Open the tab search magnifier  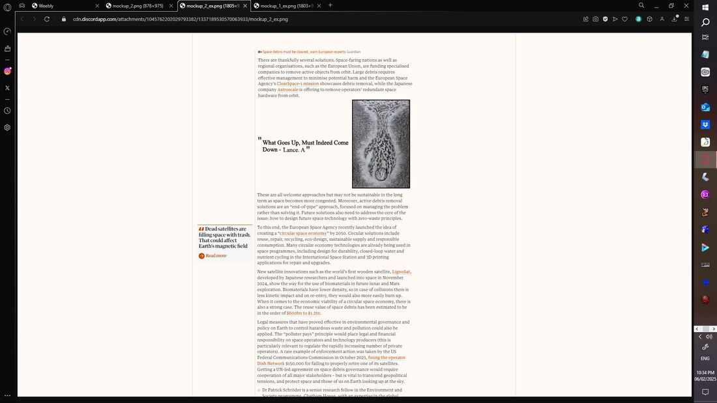coord(641,5)
